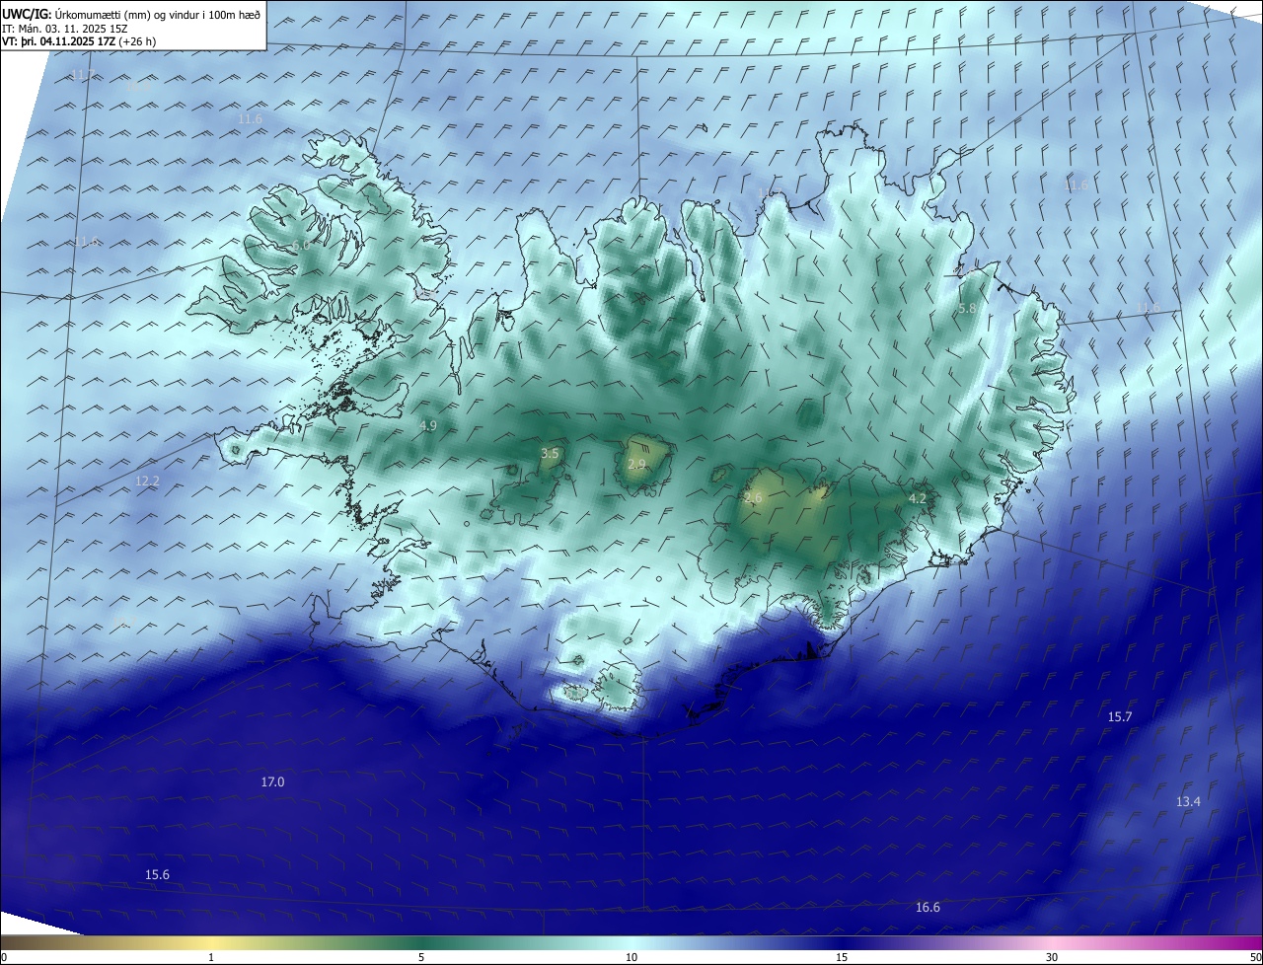
Task: Click the 4.2 value label
Action: pos(918,499)
